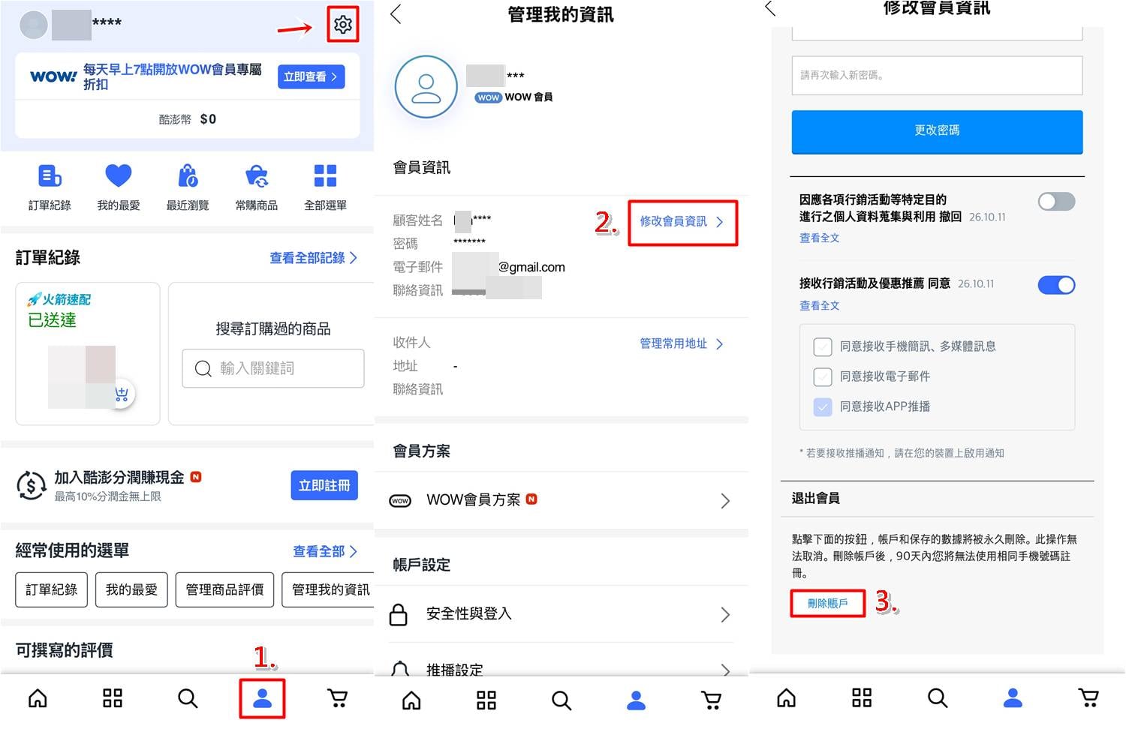
Task: Open 管理常用地址 link
Action: click(682, 343)
